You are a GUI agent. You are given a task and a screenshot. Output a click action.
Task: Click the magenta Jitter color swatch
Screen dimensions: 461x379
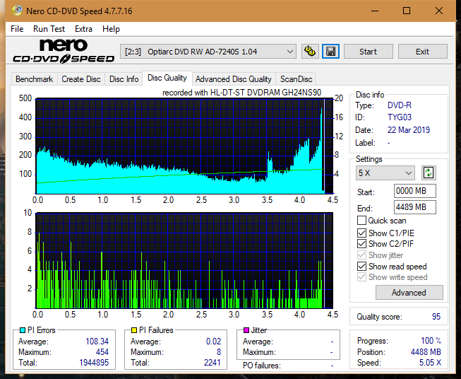pyautogui.click(x=246, y=330)
